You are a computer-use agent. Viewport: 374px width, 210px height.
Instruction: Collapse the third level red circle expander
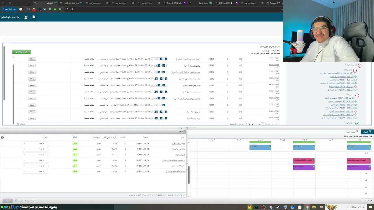(x=357, y=95)
